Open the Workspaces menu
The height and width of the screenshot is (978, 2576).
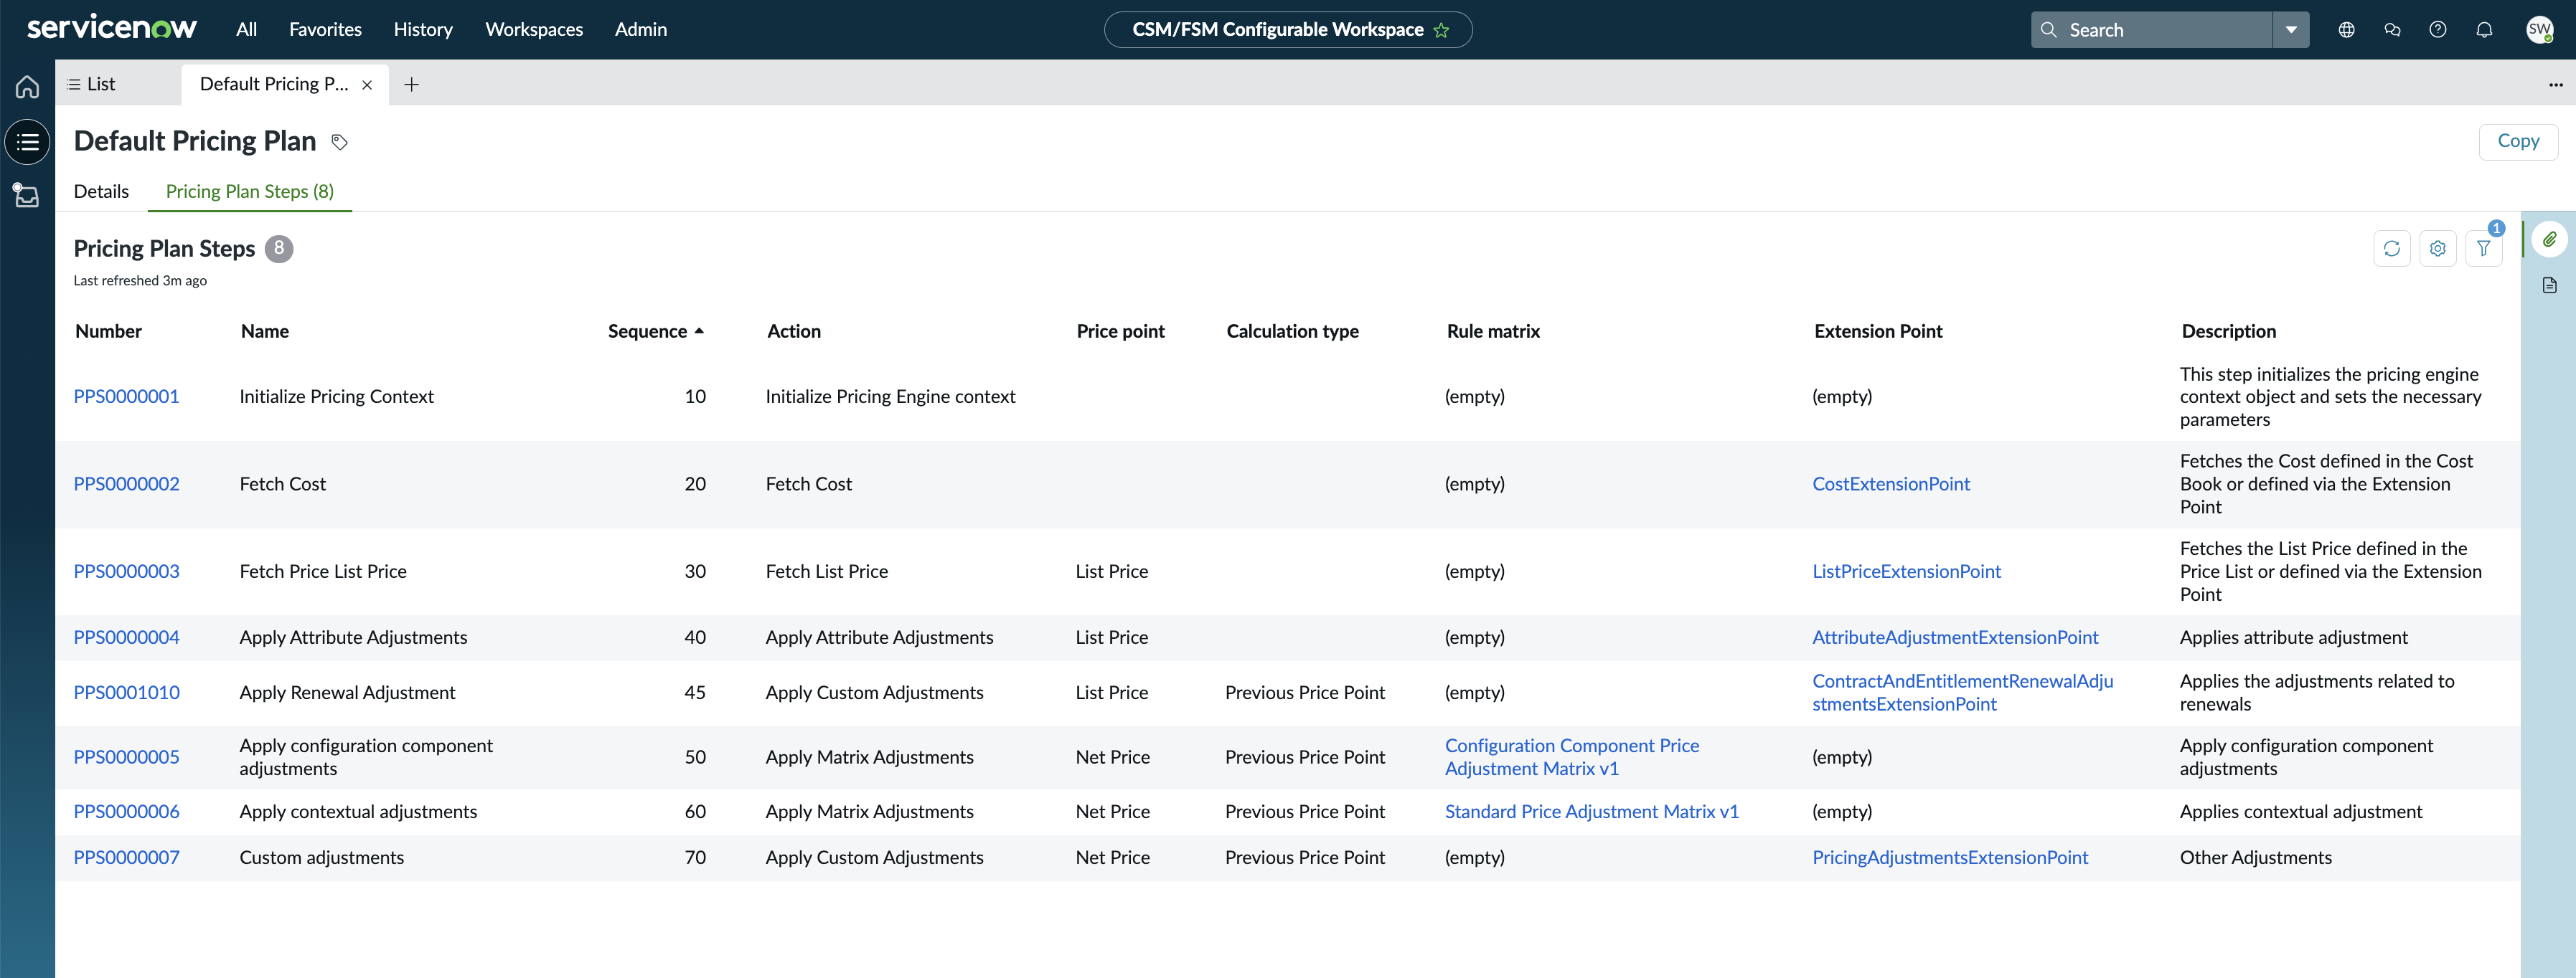534,30
